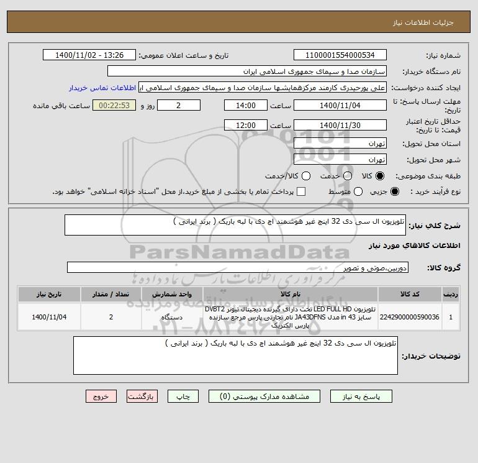
Task: Click the تعداد / مقدار column header
Action: [x=111, y=294]
